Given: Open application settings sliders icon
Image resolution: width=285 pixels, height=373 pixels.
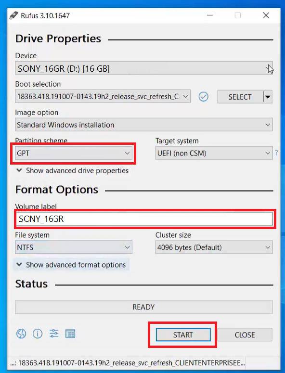Looking at the screenshot, I should point(54,334).
